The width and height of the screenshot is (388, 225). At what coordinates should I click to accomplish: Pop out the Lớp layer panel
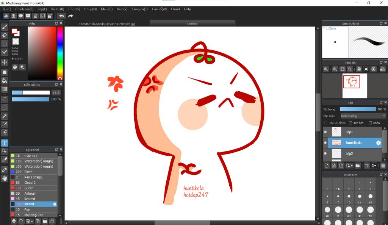pyautogui.click(x=381, y=102)
